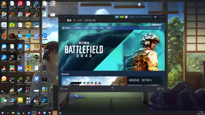This screenshot has width=205, height=115.
Task: Click the Steam icon on taskbar
Action: pos(60,113)
